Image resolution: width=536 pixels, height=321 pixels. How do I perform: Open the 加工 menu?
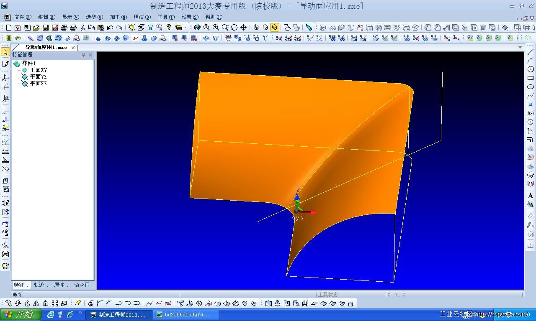[x=118, y=17]
